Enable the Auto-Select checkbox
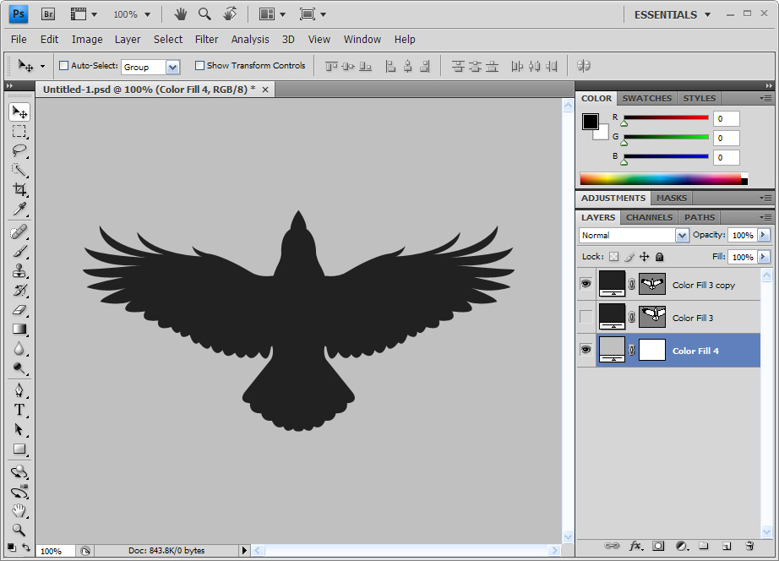The height and width of the screenshot is (561, 779). (63, 66)
